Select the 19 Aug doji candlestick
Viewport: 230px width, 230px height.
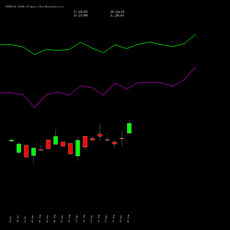(122, 138)
